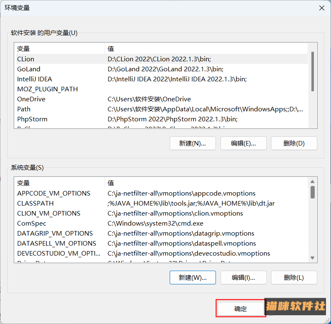
Task: Select the MOZ_PLUGIN_PATH variable row
Action: pos(162,89)
